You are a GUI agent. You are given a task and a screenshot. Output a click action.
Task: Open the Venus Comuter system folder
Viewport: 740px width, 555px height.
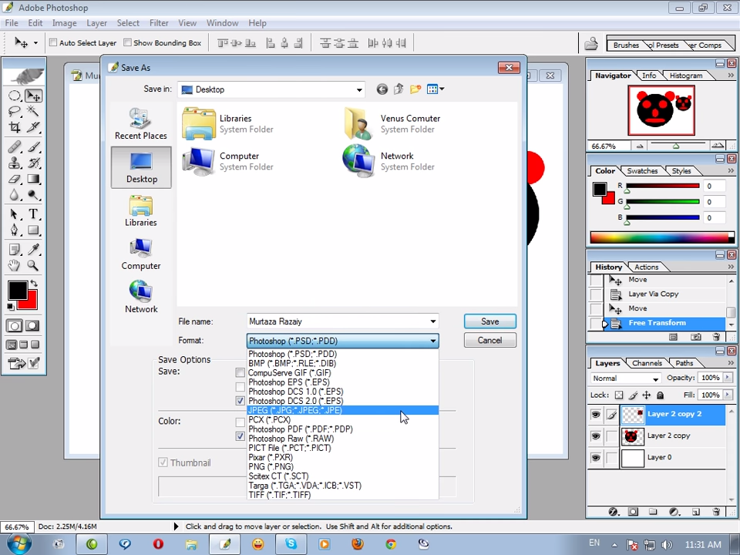tap(392, 123)
